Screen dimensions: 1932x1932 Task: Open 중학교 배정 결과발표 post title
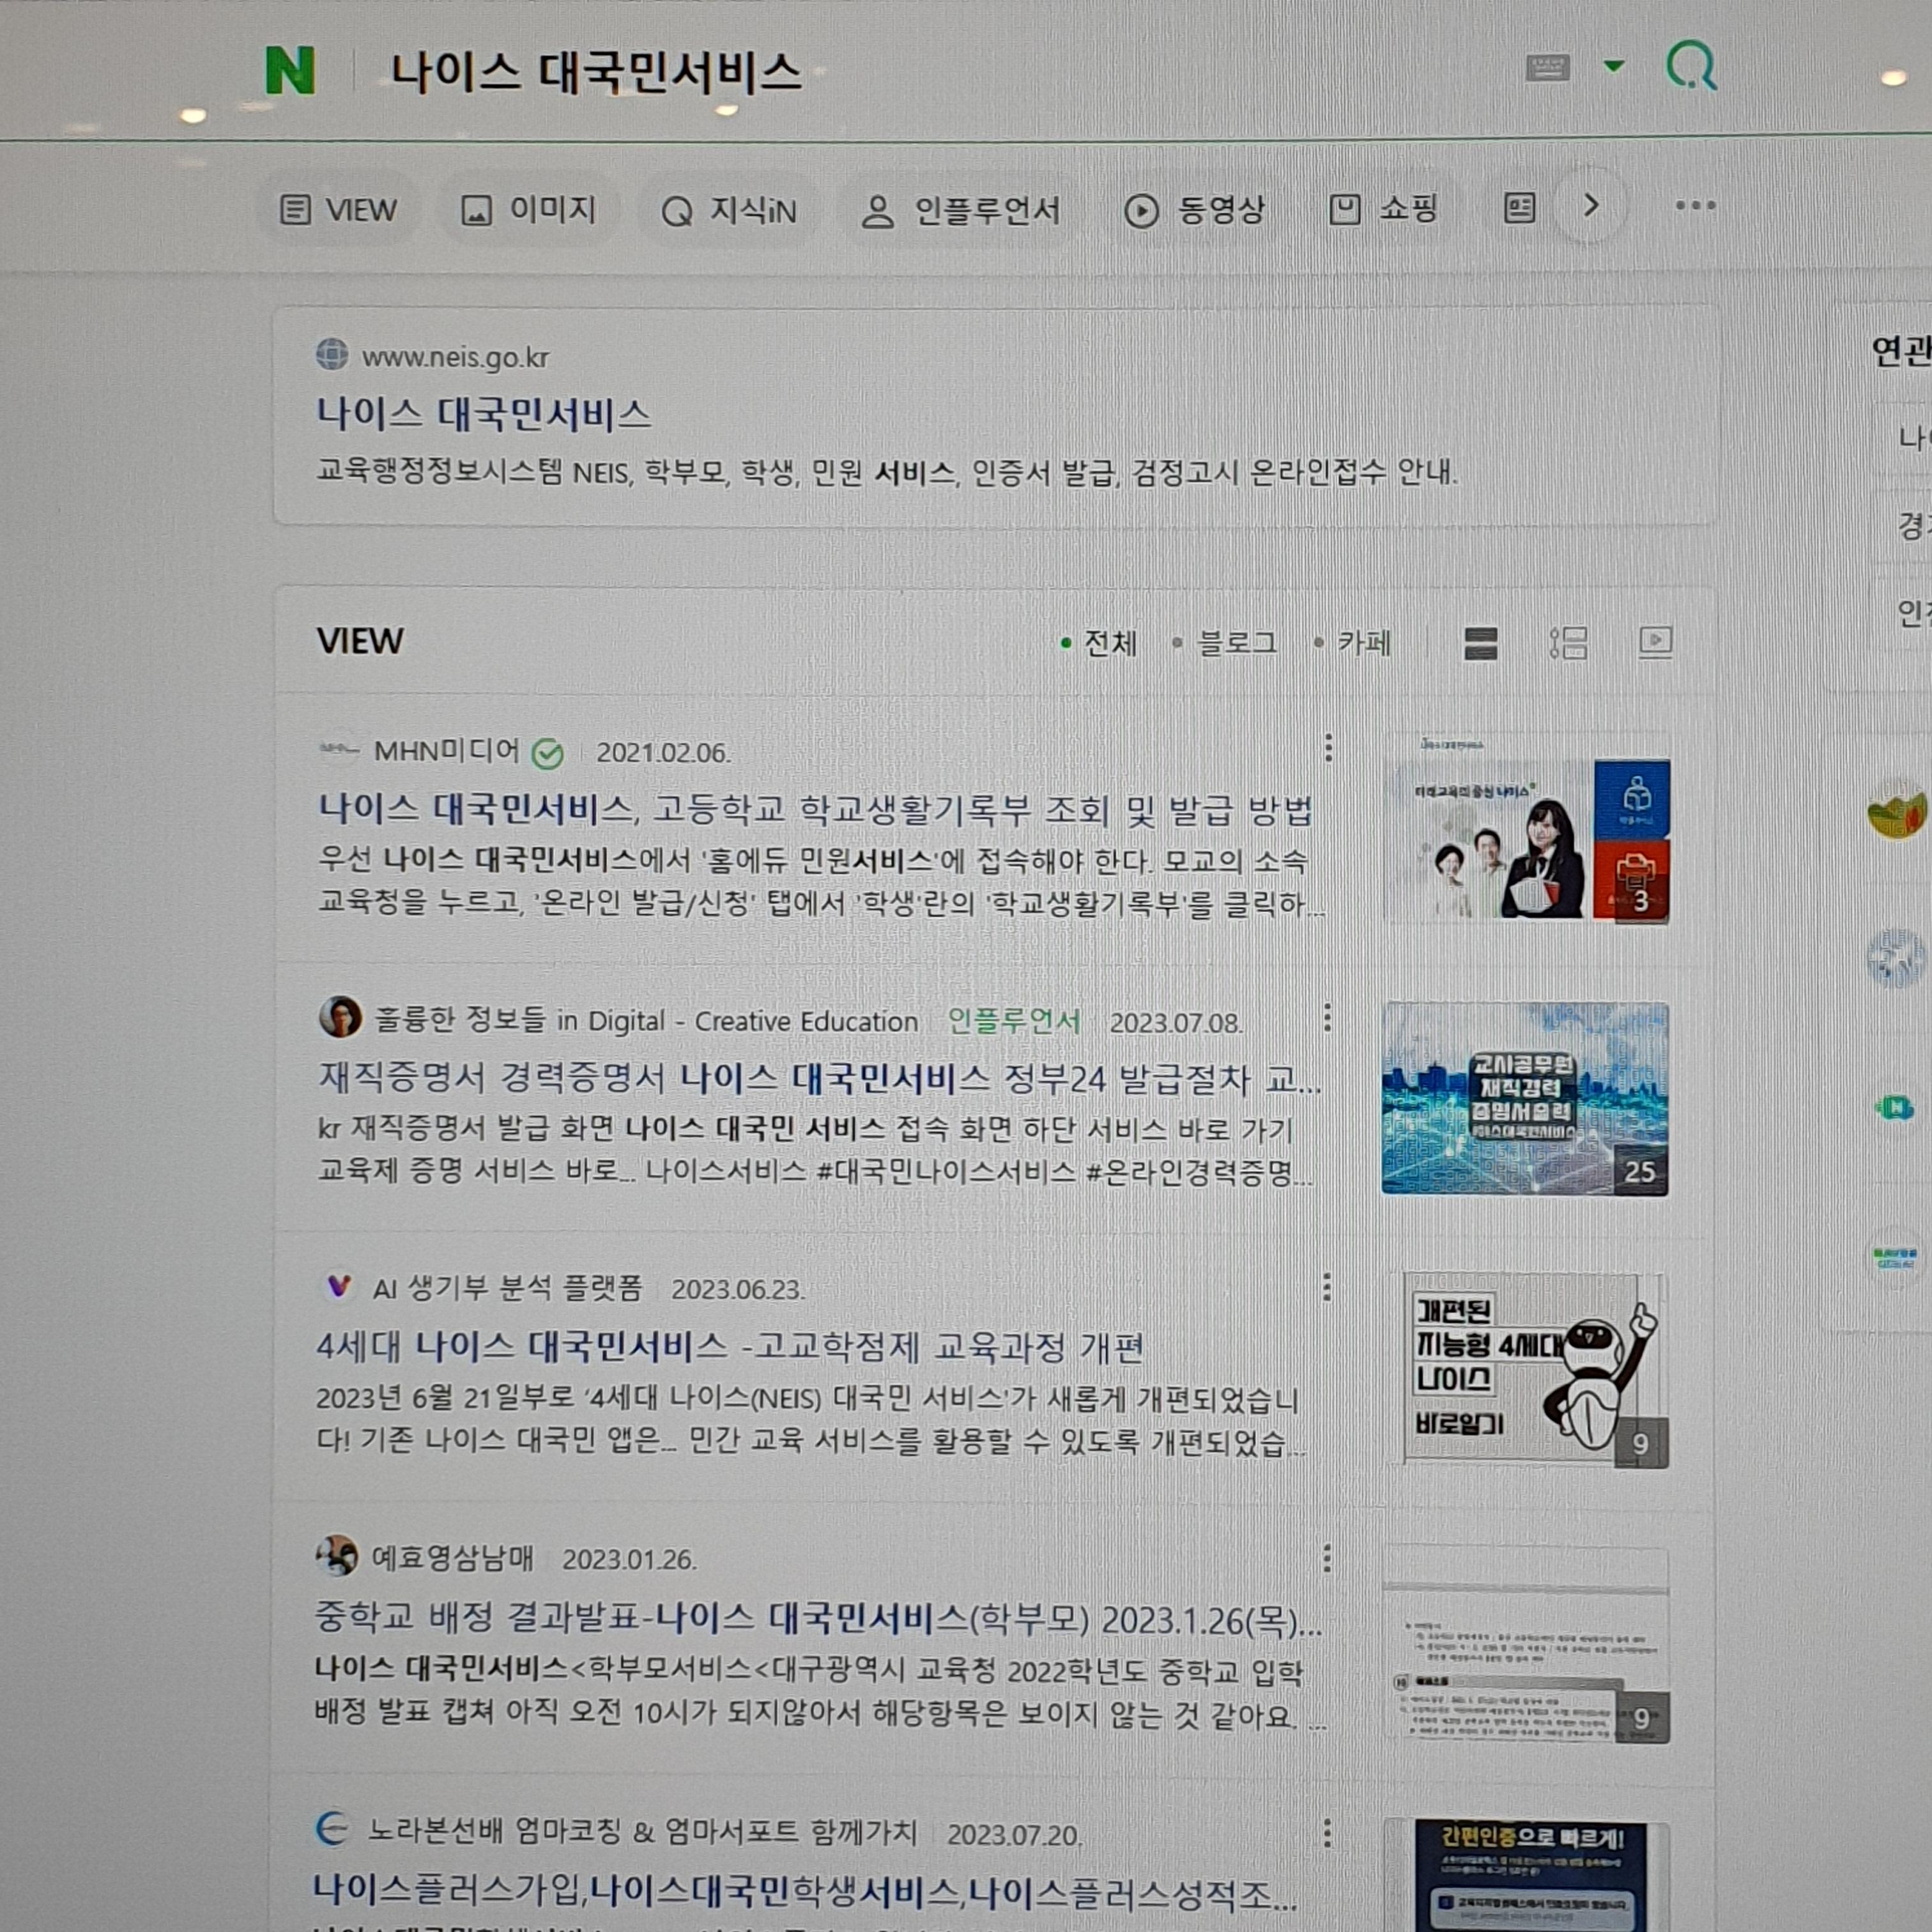(818, 1619)
